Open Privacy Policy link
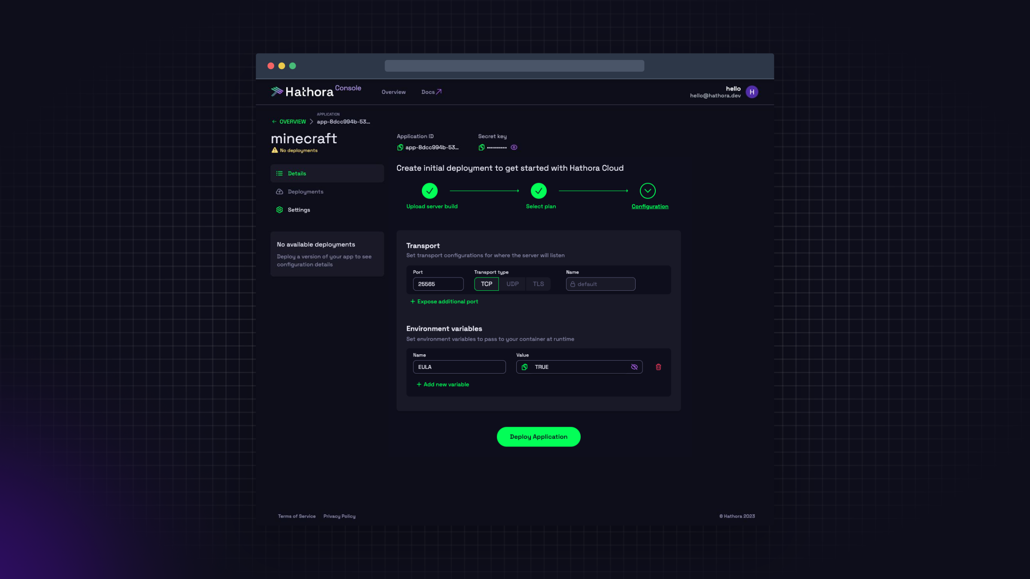This screenshot has width=1030, height=579. pyautogui.click(x=339, y=516)
